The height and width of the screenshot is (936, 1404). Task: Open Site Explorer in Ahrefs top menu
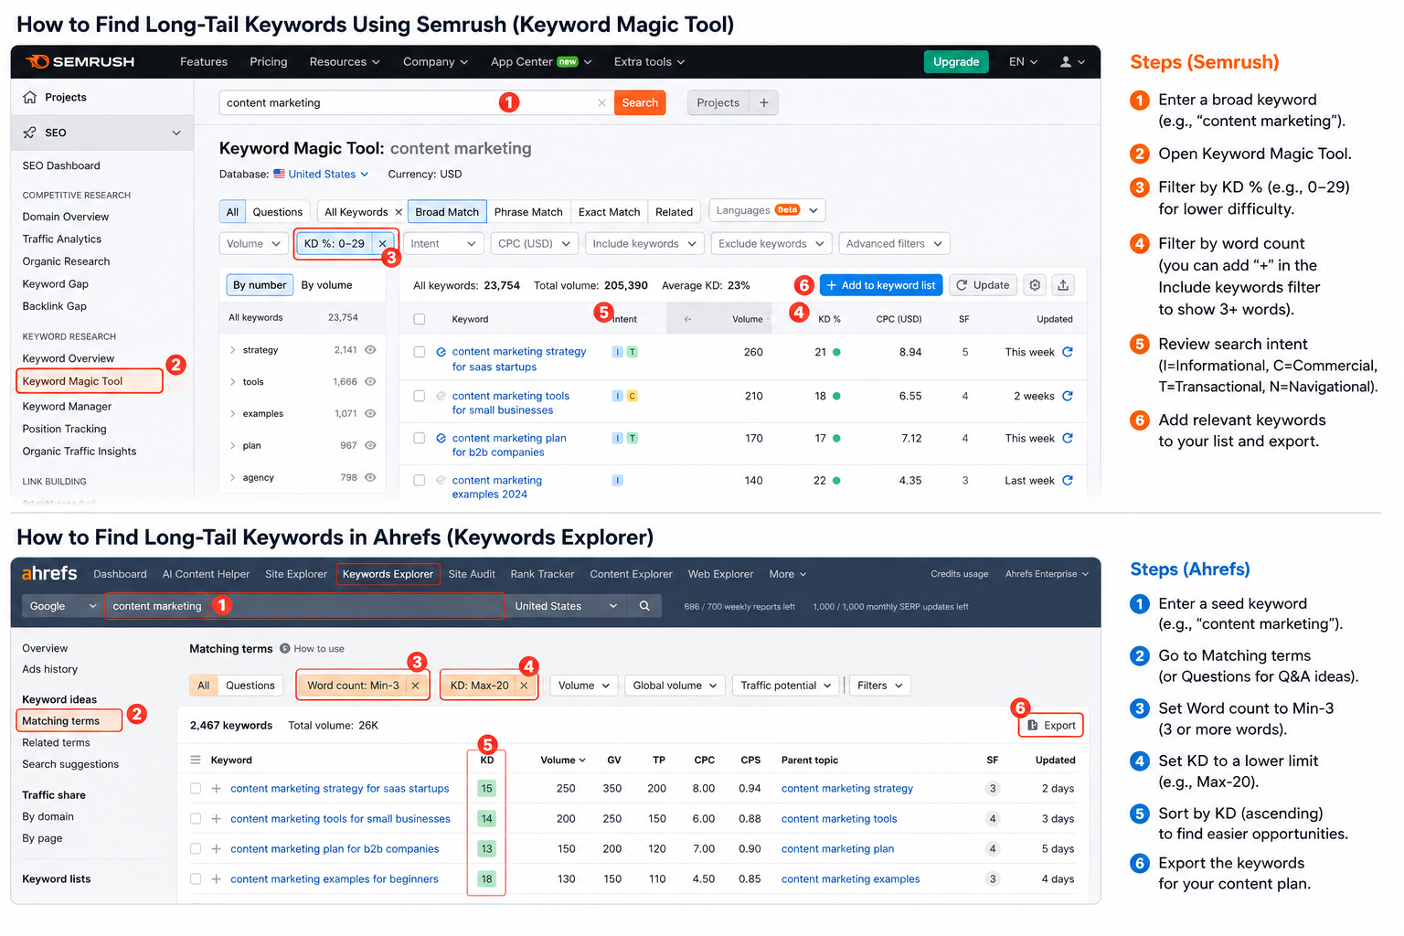click(x=296, y=574)
